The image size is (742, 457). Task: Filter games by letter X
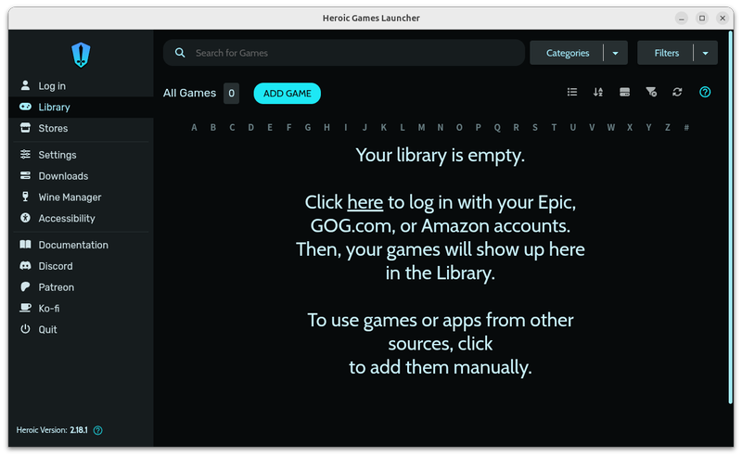pyautogui.click(x=630, y=127)
